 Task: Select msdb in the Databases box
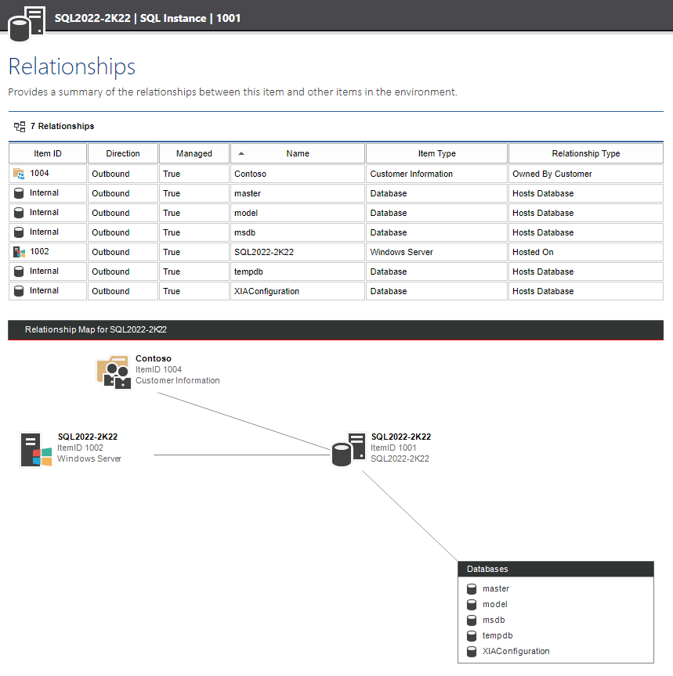tap(494, 620)
